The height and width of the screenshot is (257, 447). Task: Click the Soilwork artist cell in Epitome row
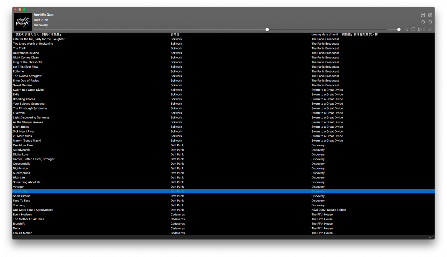point(176,72)
